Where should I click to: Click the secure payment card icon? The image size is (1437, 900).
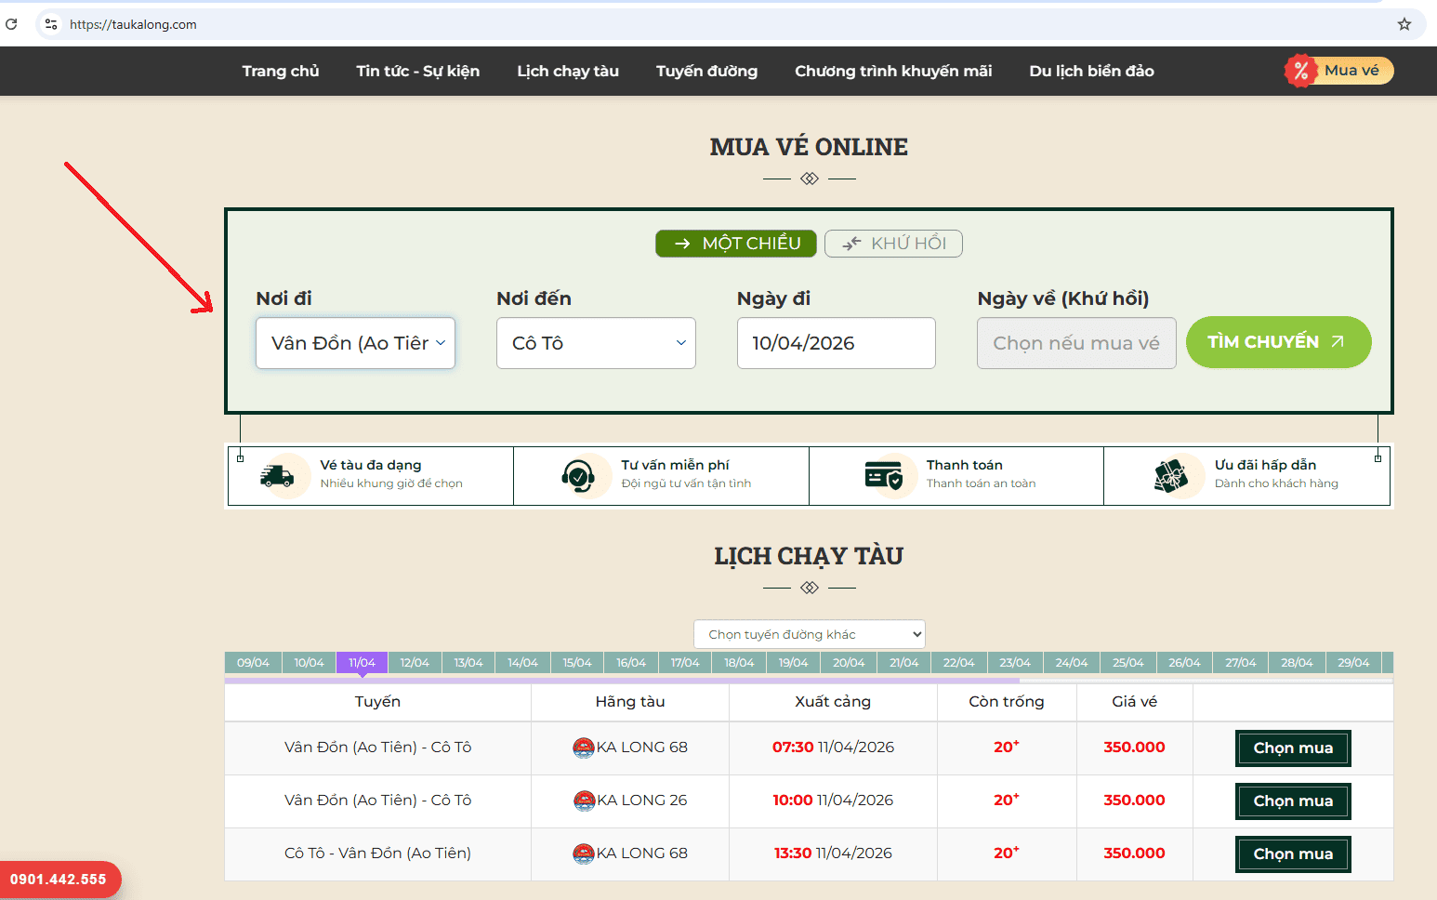883,476
